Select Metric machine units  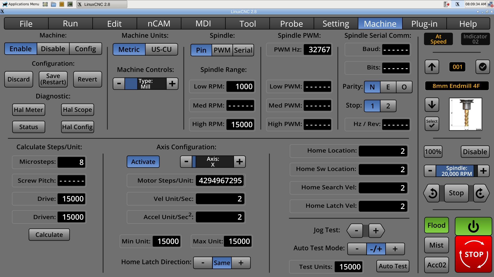coord(129,49)
